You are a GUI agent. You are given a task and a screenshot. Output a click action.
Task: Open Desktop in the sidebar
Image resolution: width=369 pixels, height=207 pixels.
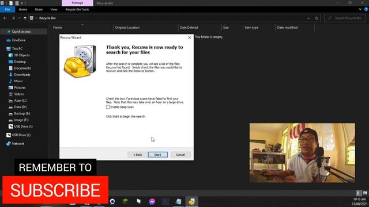(20, 62)
